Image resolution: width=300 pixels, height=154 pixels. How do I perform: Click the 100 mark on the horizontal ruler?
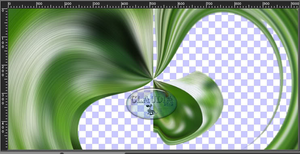(x=39, y=4)
